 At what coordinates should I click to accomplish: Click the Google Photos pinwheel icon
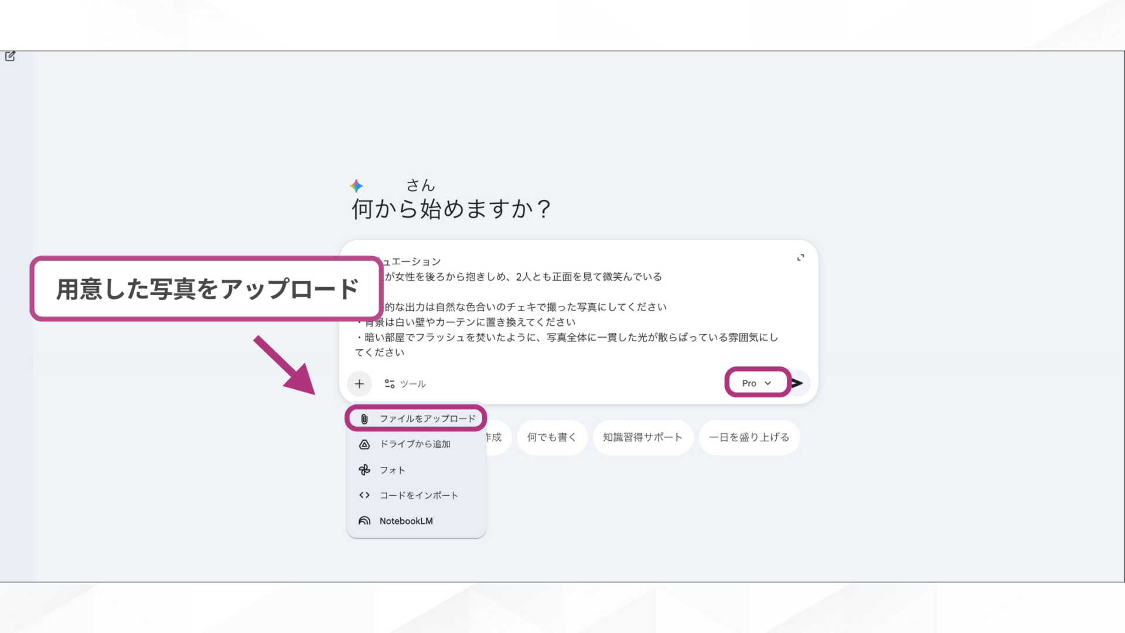364,469
